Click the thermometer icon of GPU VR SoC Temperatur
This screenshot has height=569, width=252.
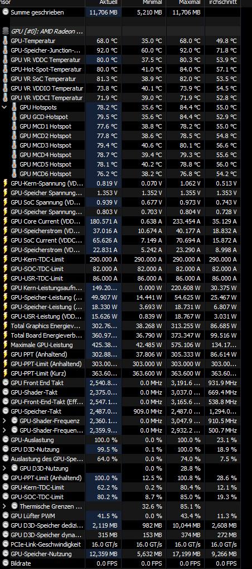tap(6, 79)
